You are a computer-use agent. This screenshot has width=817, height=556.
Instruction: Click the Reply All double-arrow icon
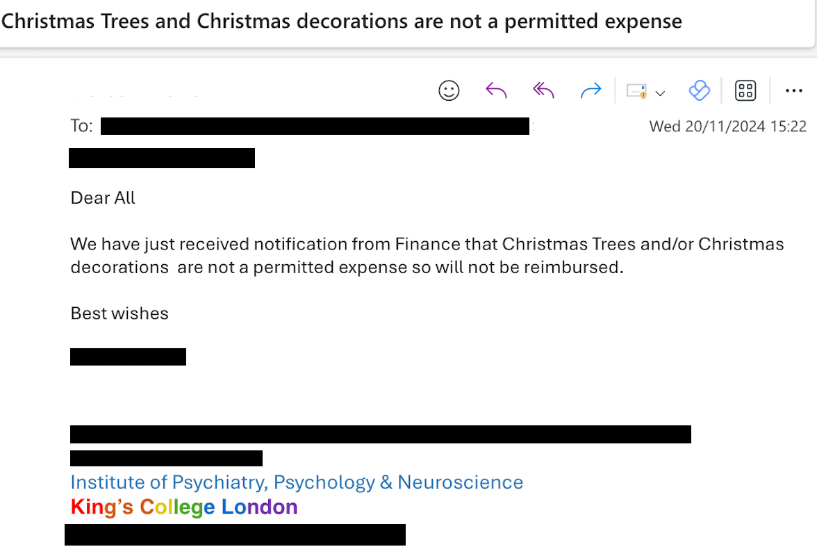point(543,90)
